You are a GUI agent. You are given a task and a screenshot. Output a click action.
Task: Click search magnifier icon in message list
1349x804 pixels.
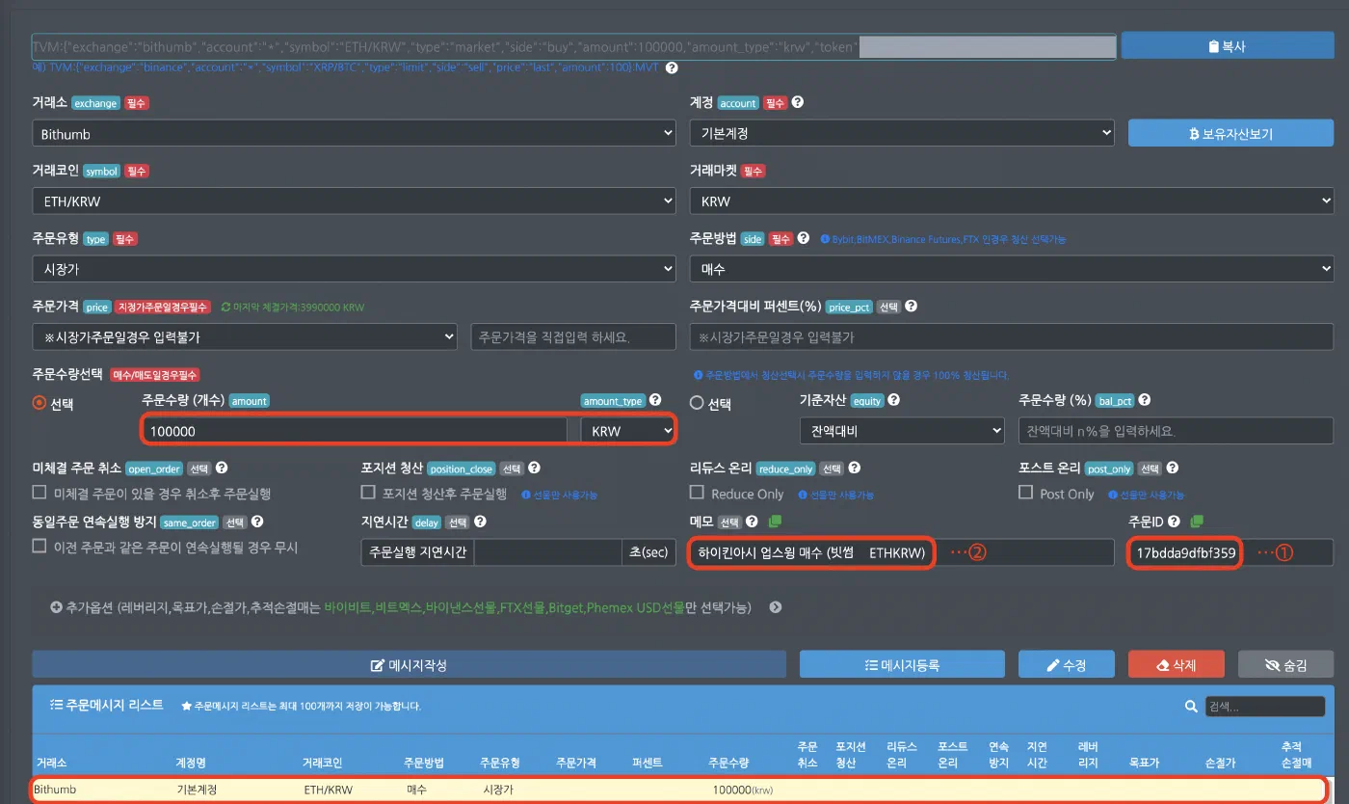(1191, 707)
